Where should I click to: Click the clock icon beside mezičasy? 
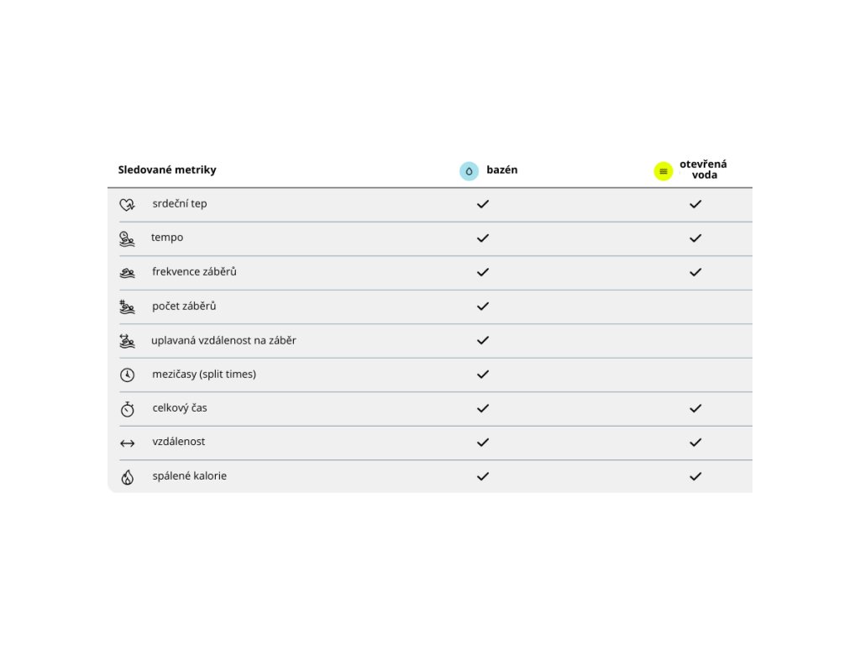tap(127, 375)
